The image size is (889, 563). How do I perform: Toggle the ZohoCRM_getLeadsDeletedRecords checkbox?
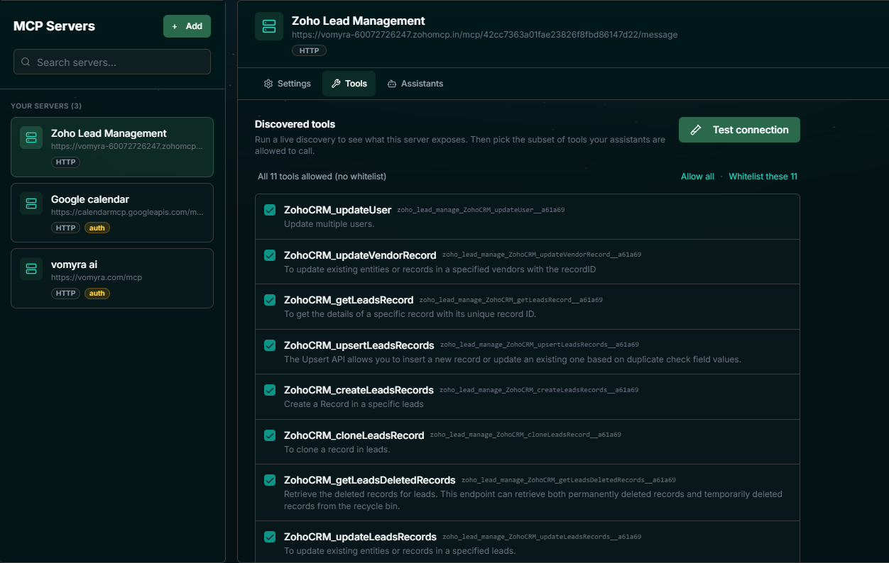[x=270, y=480]
